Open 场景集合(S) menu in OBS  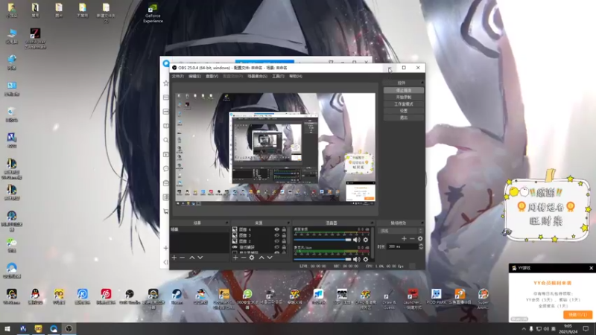(257, 77)
